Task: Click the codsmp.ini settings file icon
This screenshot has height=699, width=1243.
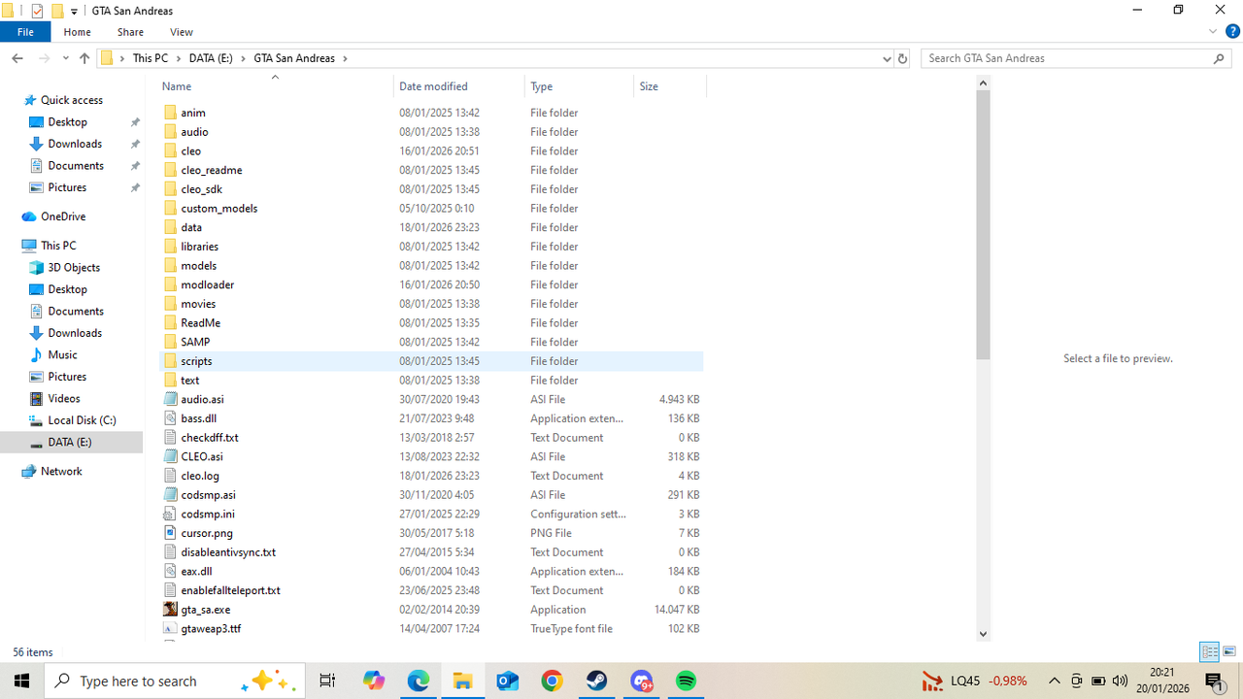Action: [x=170, y=514]
